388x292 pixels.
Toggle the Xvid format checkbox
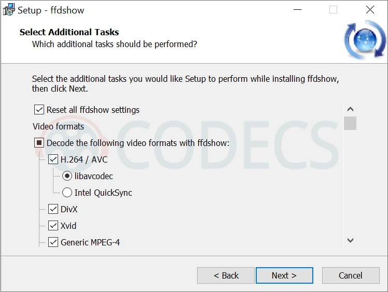[53, 226]
